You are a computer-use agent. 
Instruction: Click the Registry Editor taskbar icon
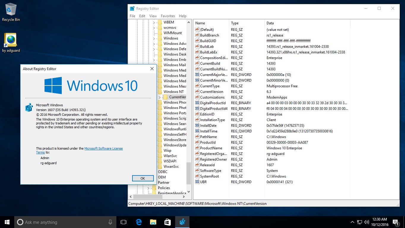[x=182, y=222]
